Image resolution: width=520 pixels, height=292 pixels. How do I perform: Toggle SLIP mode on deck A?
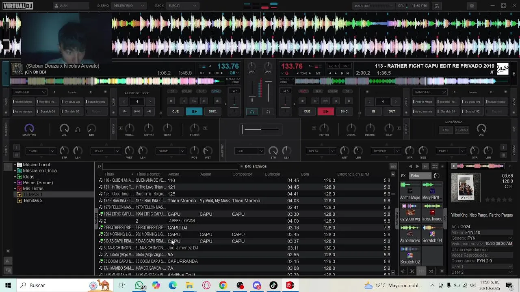click(x=201, y=92)
